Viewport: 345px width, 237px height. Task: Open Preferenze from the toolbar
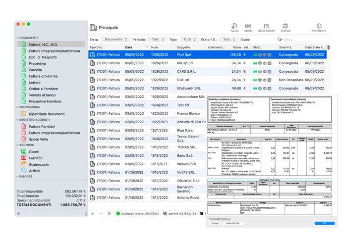coord(319,26)
